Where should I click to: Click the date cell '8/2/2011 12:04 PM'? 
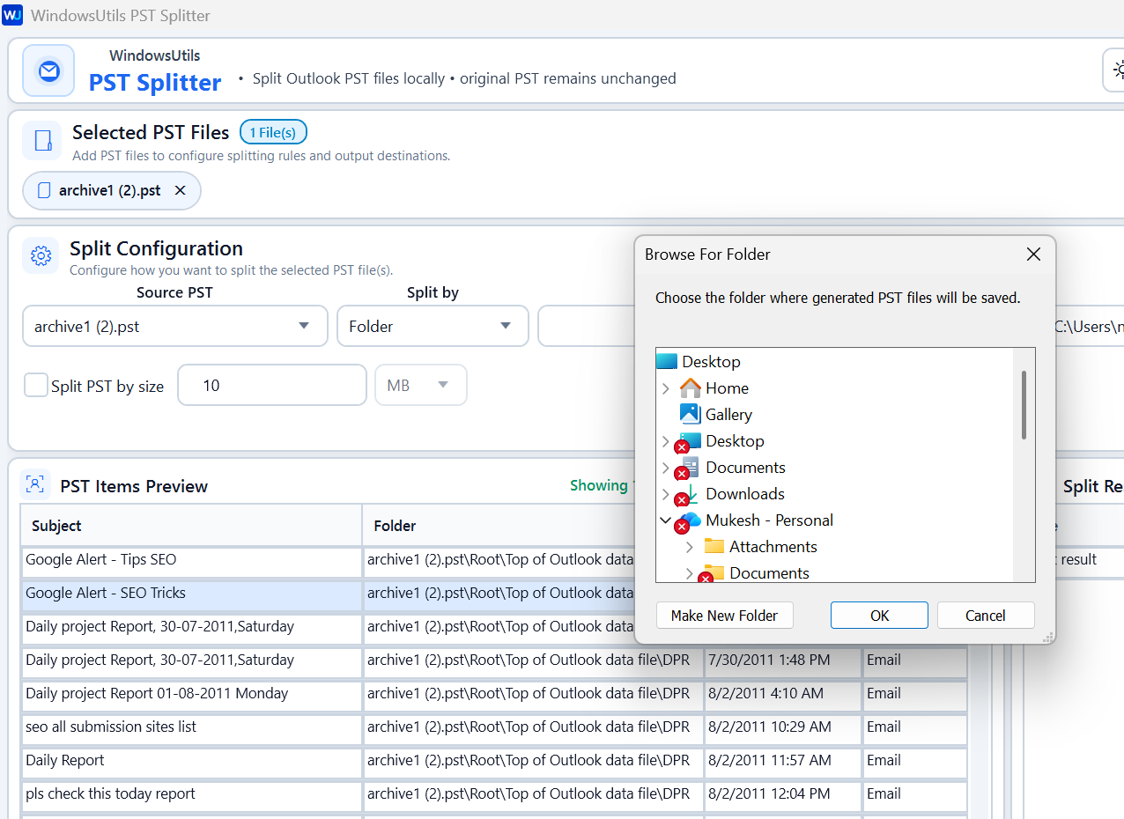[x=782, y=793]
